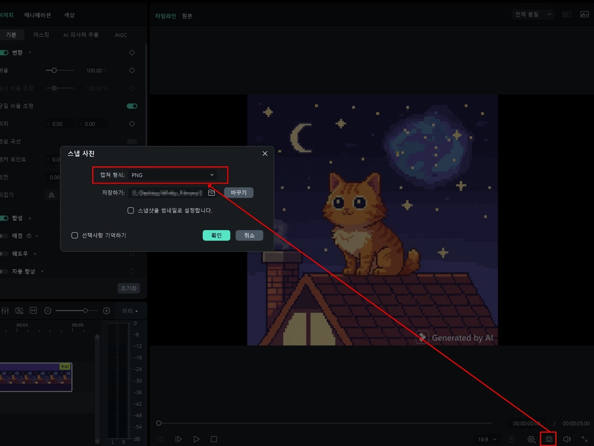The image size is (594, 446).
Task: Click the 확인 button
Action: click(x=216, y=235)
